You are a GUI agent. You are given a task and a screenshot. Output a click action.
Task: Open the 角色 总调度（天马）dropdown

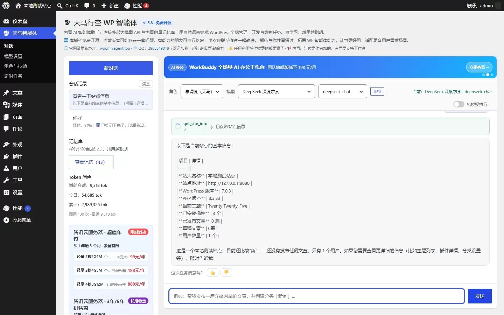(x=202, y=91)
